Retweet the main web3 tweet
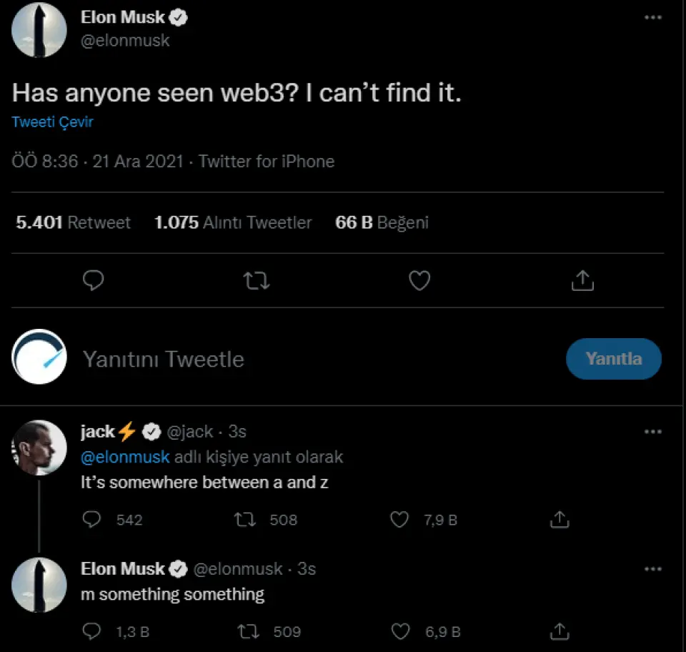The height and width of the screenshot is (652, 686). pyautogui.click(x=257, y=280)
